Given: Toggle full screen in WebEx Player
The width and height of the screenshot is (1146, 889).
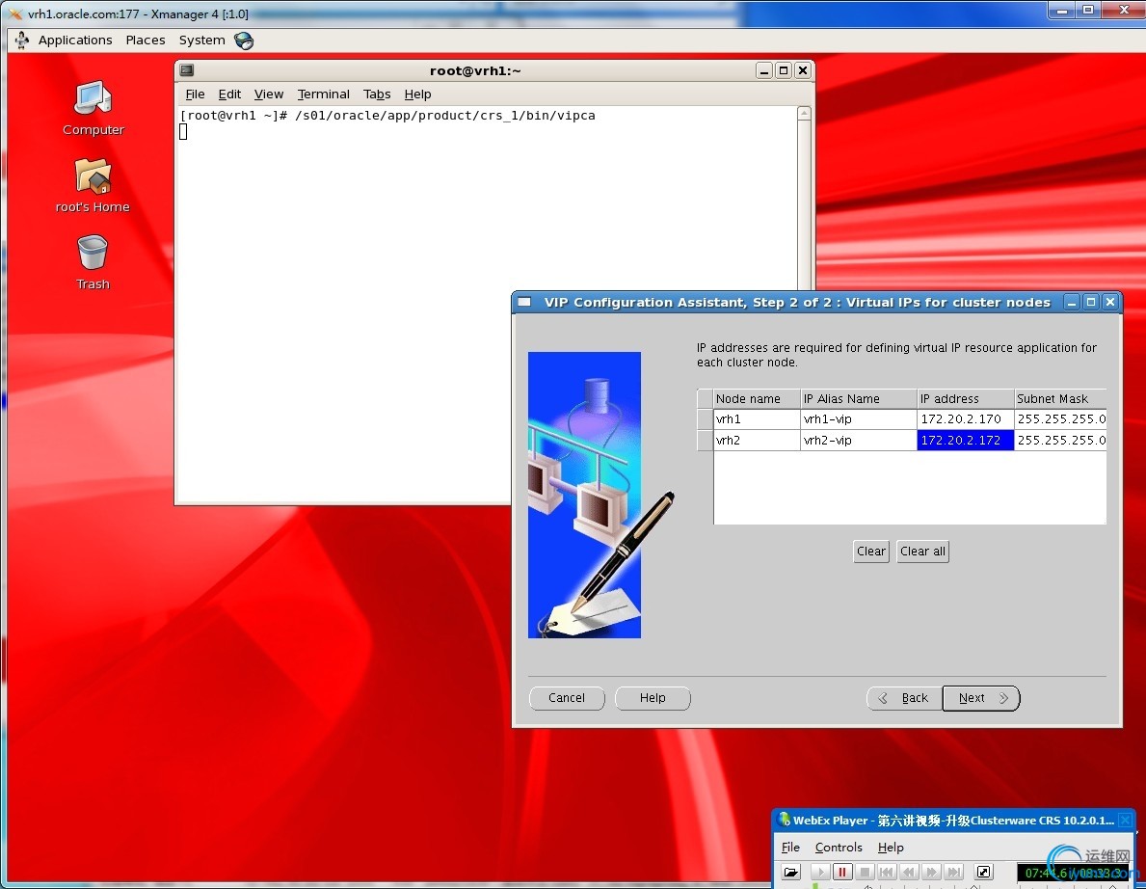Looking at the screenshot, I should (x=984, y=872).
